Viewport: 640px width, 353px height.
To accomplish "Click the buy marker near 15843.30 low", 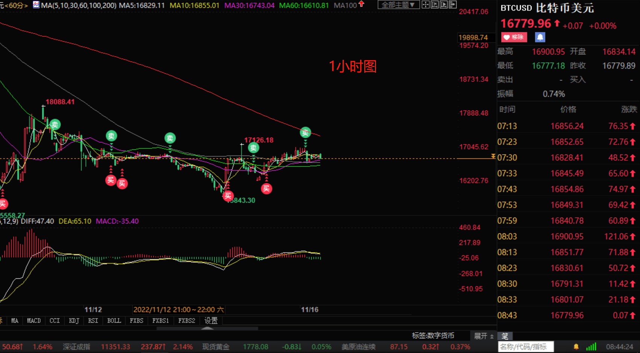I will (227, 196).
